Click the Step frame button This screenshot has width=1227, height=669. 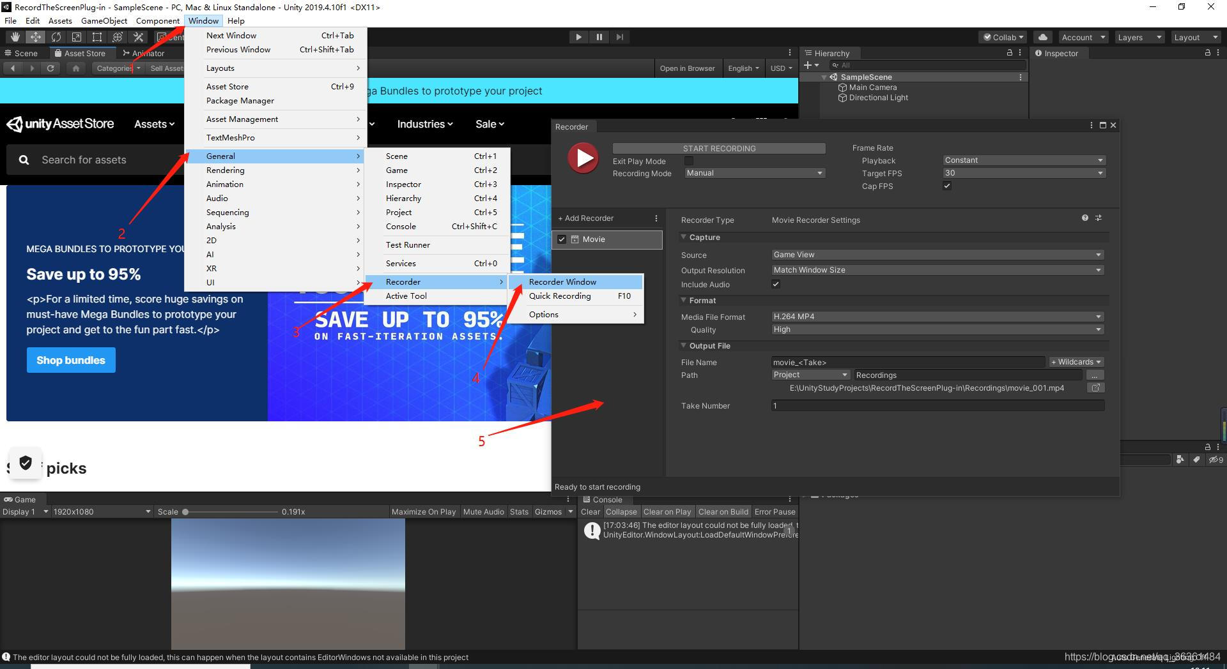(x=619, y=37)
